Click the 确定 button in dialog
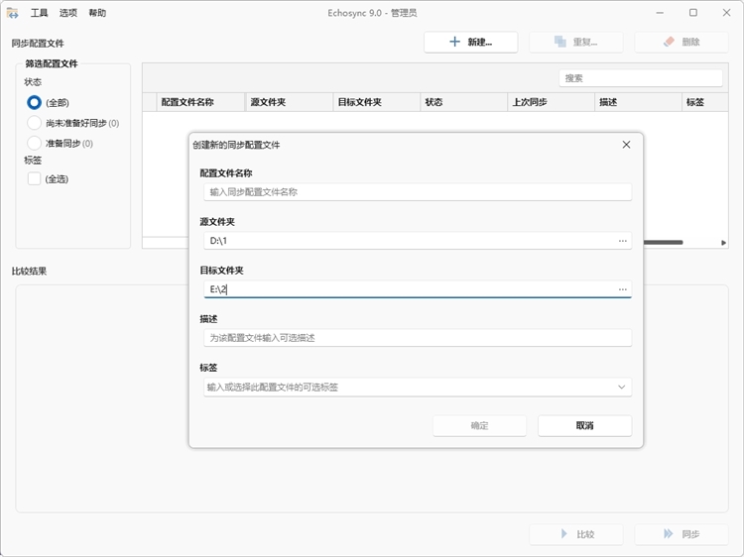The height and width of the screenshot is (557, 744). [x=480, y=426]
